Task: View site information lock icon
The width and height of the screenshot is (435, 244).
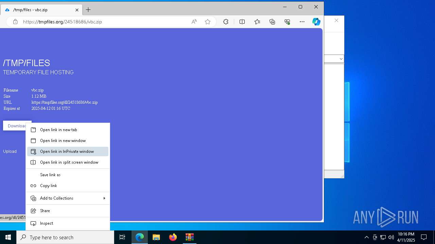Action: tap(15, 22)
